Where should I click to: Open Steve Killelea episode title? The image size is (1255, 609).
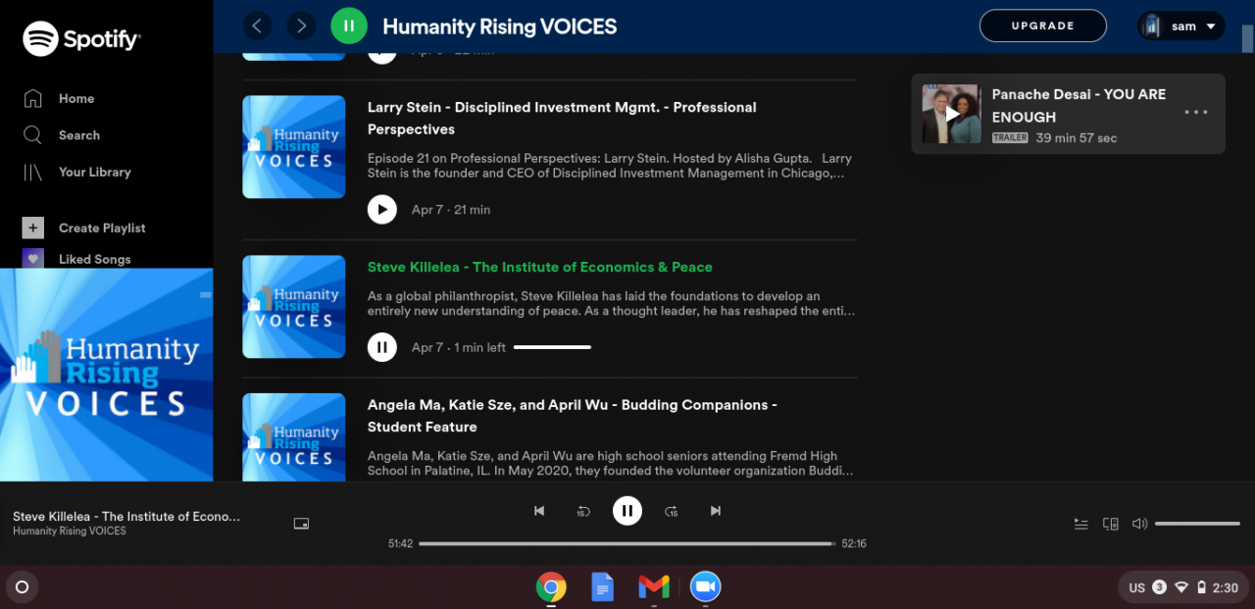[x=540, y=267]
